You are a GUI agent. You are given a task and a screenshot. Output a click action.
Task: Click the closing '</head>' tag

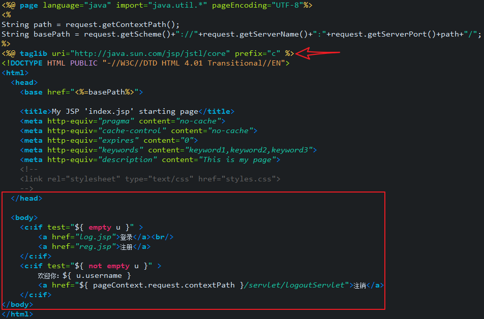click(x=26, y=198)
